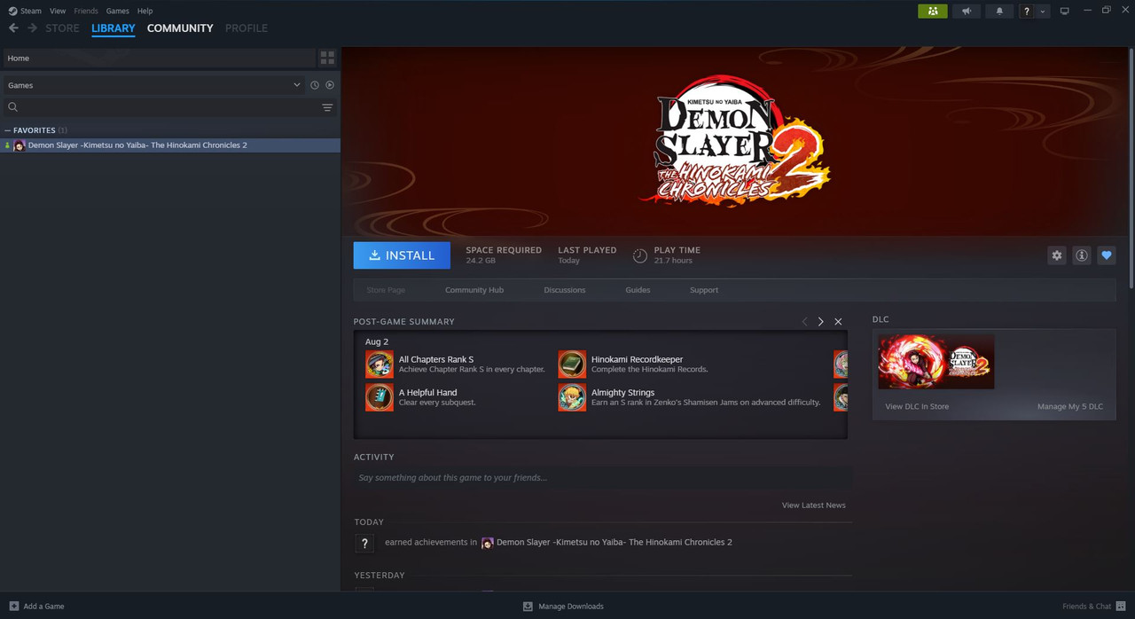Screen dimensions: 1135x619
Task: Open the Community Hub link
Action: tap(474, 290)
